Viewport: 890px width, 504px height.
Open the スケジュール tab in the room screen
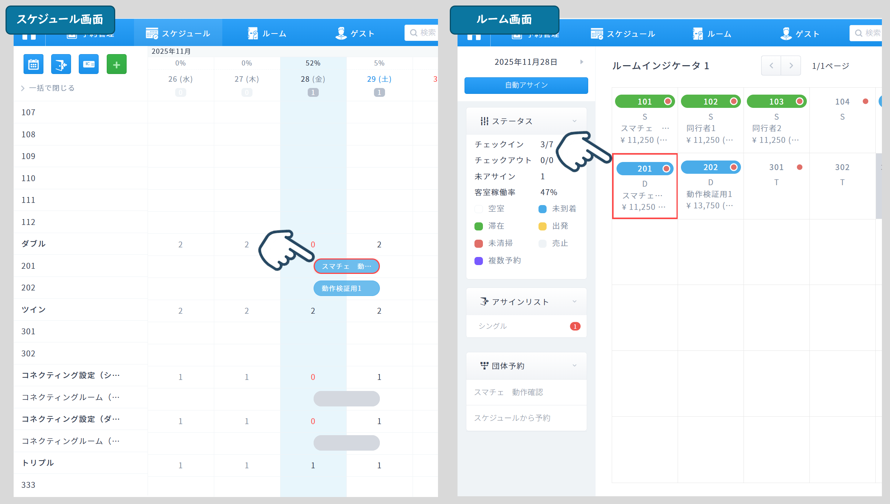(x=623, y=34)
